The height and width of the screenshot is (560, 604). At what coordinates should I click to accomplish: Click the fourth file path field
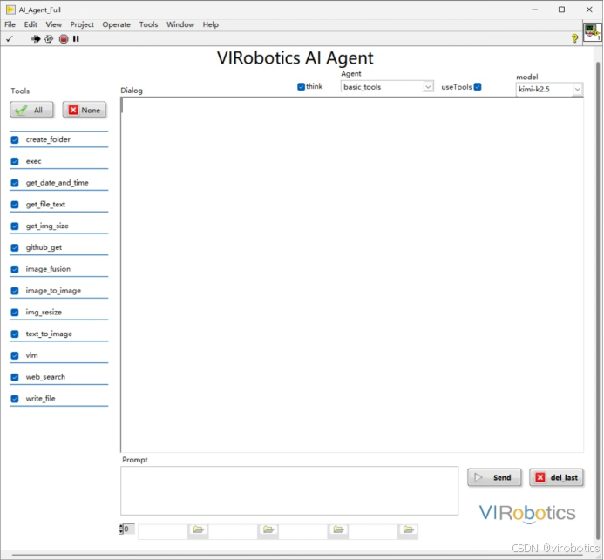(x=374, y=532)
